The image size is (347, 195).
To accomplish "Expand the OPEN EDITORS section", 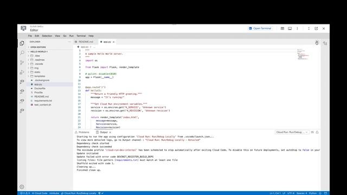I will 38,47.
